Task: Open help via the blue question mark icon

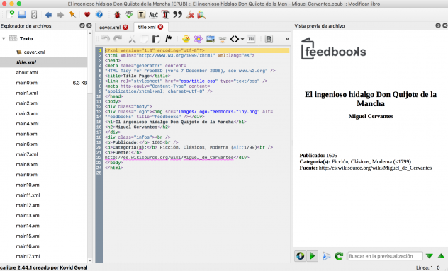Action: click(x=99, y=15)
